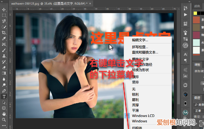Collapse right panels with double-arrow
Viewport: 204px width, 129px height.
click(x=189, y=1)
